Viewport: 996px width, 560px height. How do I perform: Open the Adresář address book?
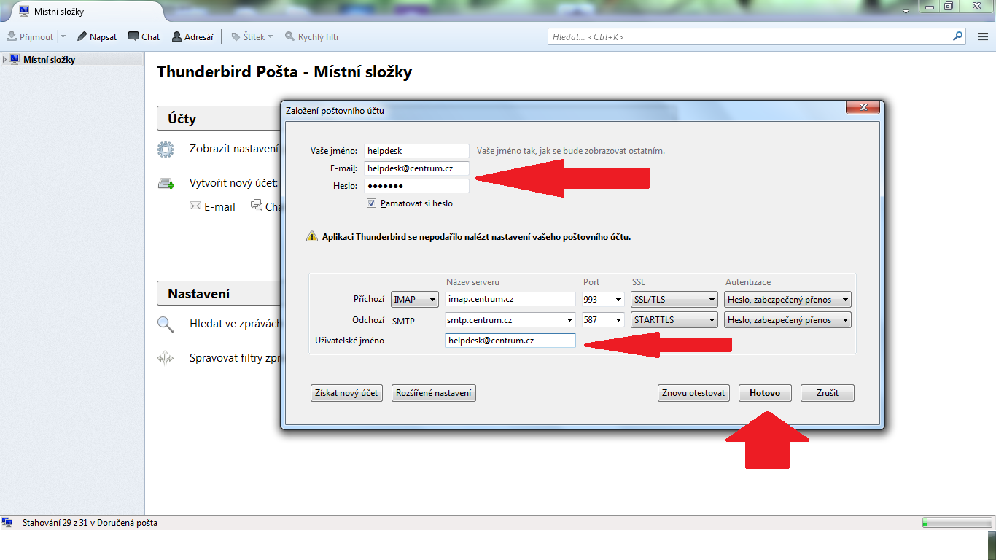click(x=193, y=36)
